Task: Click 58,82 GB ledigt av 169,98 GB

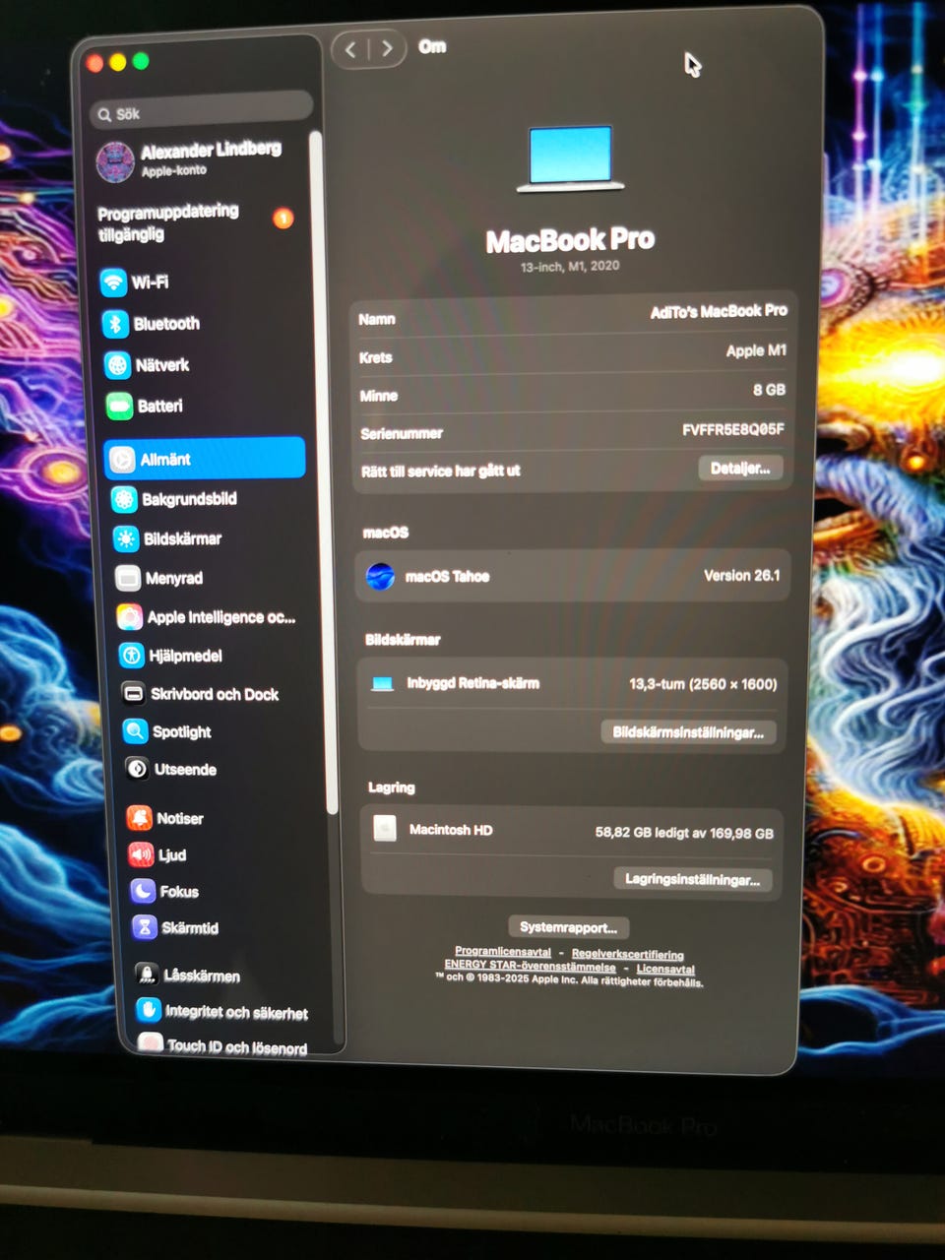Action: tap(684, 833)
